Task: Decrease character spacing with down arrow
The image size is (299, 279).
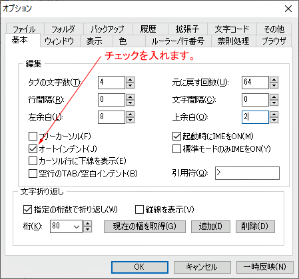Action: click(274, 103)
